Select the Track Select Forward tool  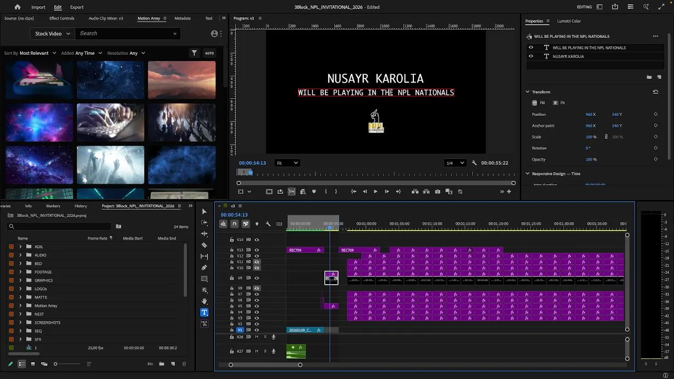click(204, 223)
